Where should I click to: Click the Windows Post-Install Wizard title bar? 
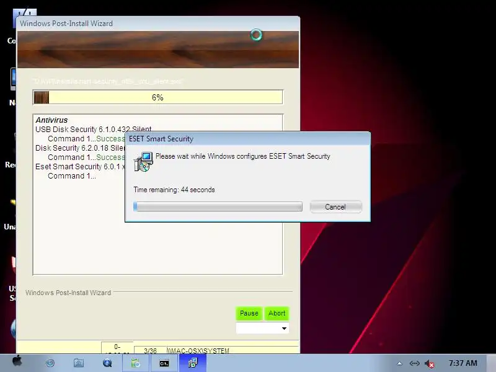pyautogui.click(x=158, y=24)
